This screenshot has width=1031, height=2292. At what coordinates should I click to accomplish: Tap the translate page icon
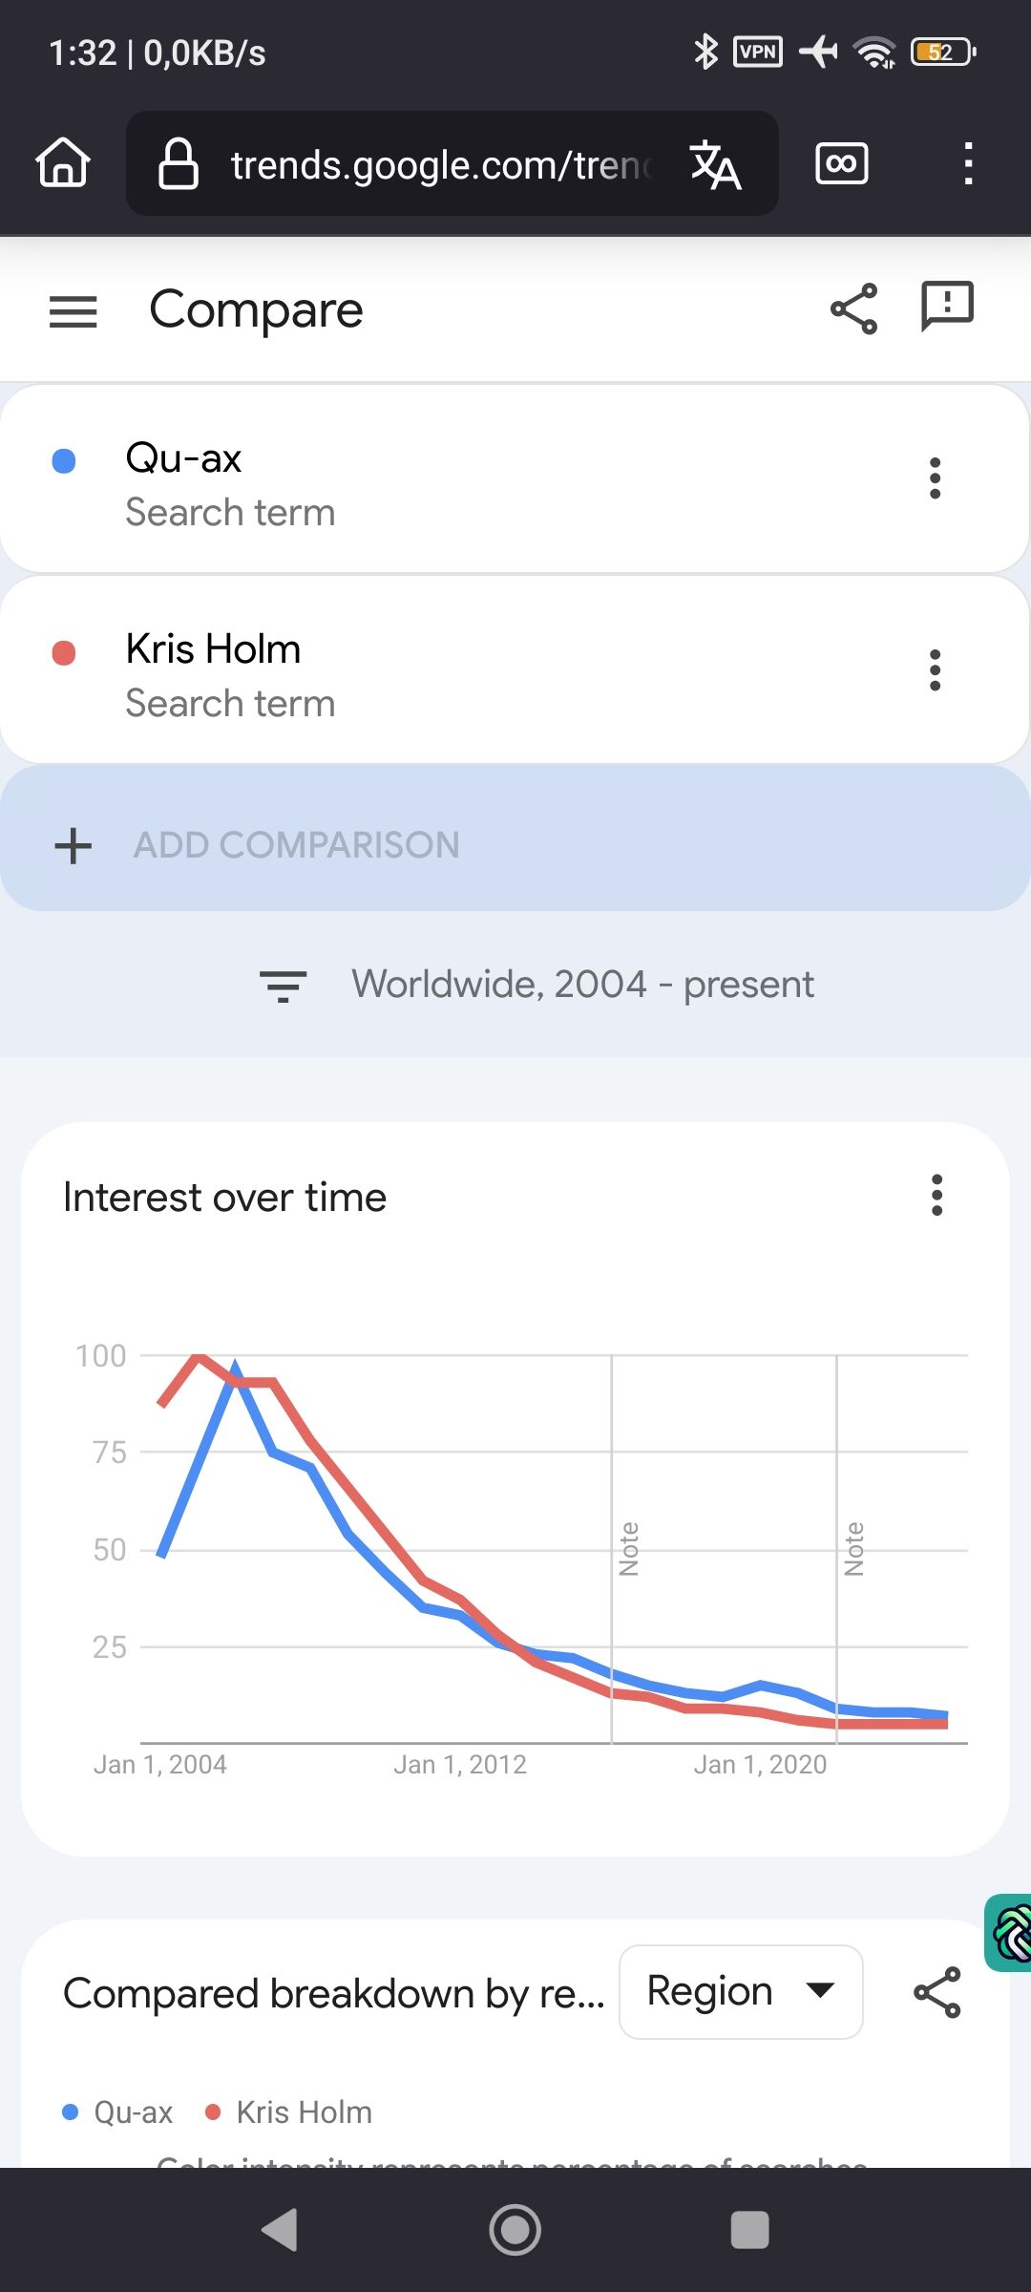pos(716,164)
